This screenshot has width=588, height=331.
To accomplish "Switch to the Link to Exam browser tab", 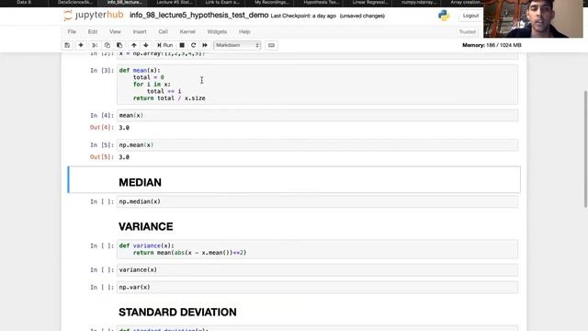I will pyautogui.click(x=222, y=3).
